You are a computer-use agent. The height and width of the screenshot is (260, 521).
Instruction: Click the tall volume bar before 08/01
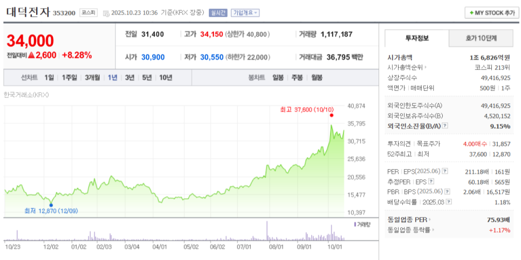click(x=267, y=230)
